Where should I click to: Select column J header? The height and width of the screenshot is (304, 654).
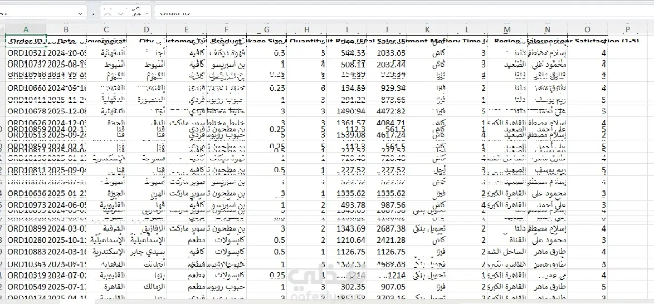pos(387,29)
